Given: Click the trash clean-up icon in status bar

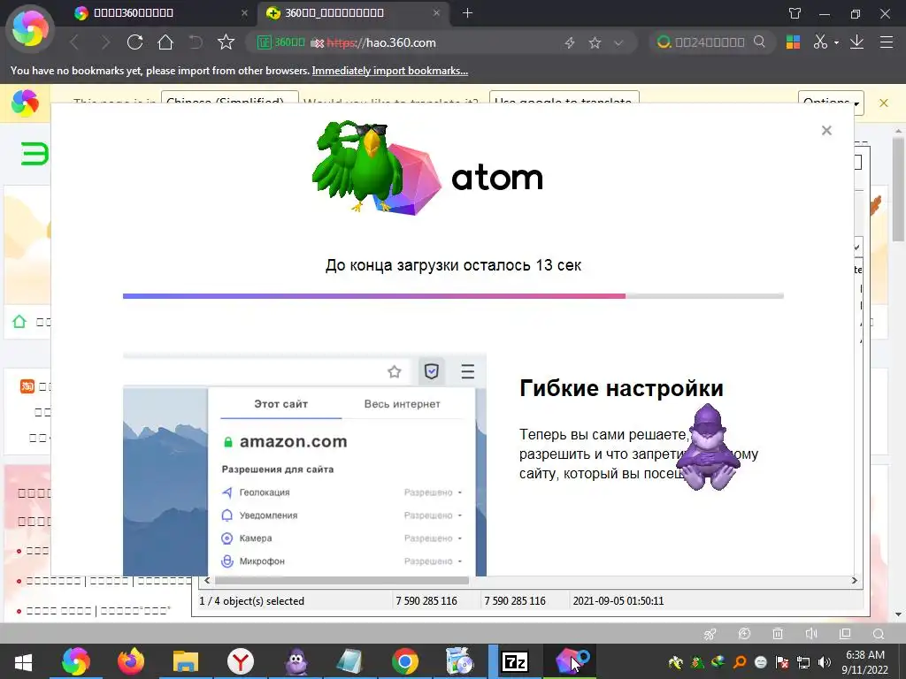Looking at the screenshot, I should 778,634.
